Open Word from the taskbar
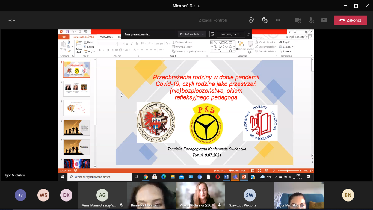373x210 pixels. tap(226, 177)
